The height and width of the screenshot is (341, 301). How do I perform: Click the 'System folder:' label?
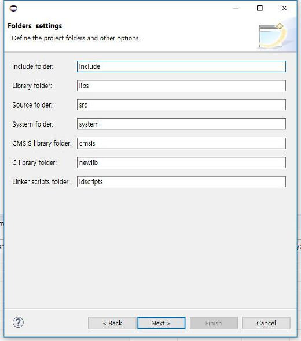click(x=33, y=124)
